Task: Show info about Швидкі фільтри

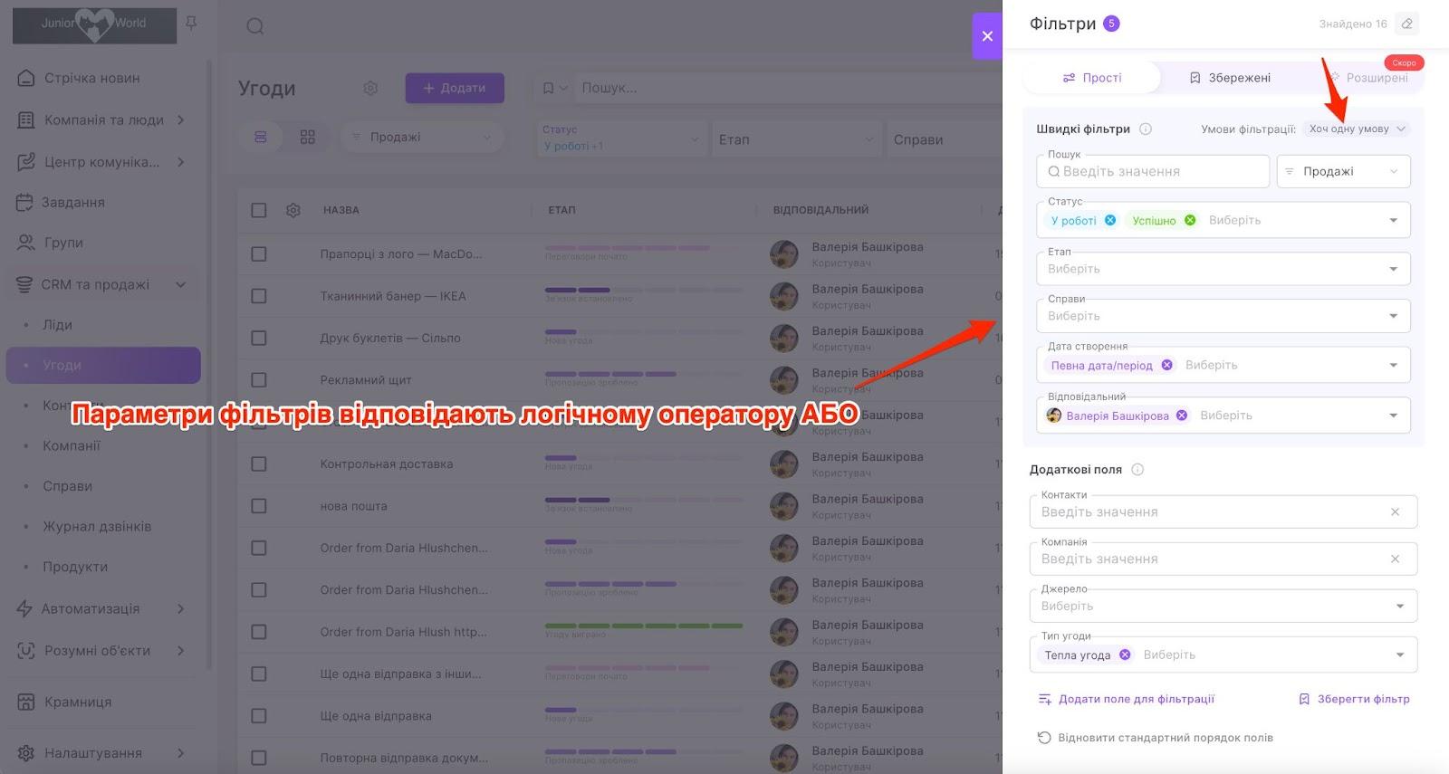Action: coord(1146,129)
